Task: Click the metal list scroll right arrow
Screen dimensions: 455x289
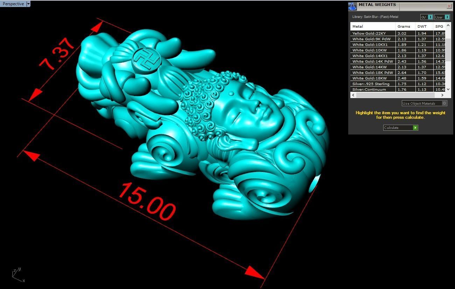Action: [442, 95]
